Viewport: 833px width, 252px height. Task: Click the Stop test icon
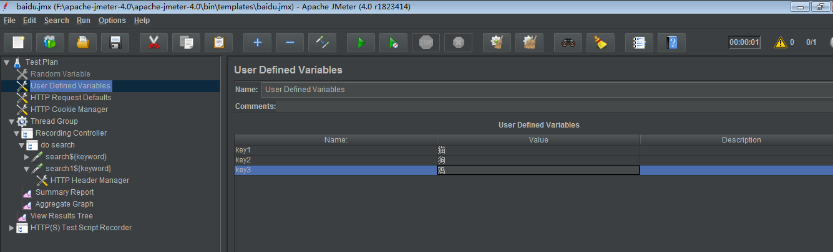click(426, 42)
